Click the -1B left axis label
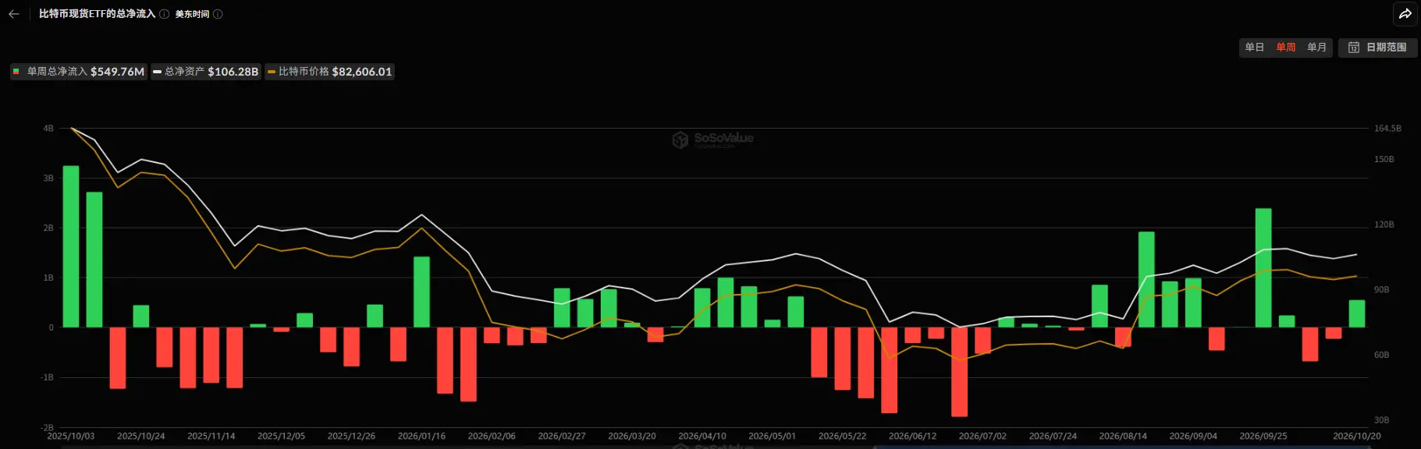 pos(48,377)
